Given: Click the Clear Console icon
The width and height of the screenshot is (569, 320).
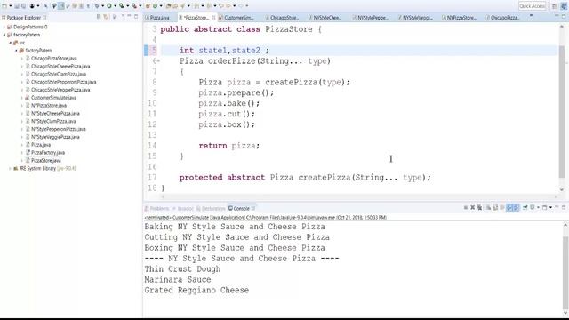Looking at the screenshot, I should click(x=488, y=207).
